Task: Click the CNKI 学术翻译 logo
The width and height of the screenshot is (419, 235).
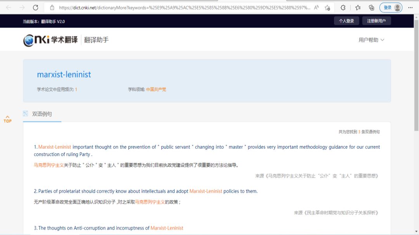Action: tap(50, 40)
